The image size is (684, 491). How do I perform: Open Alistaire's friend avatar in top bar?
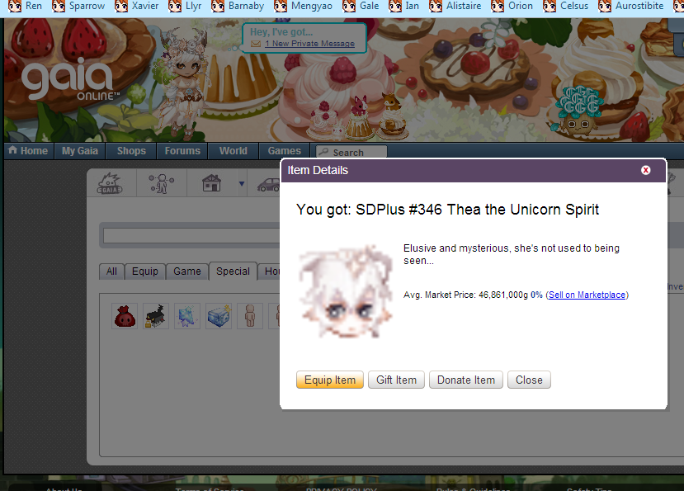pos(436,6)
